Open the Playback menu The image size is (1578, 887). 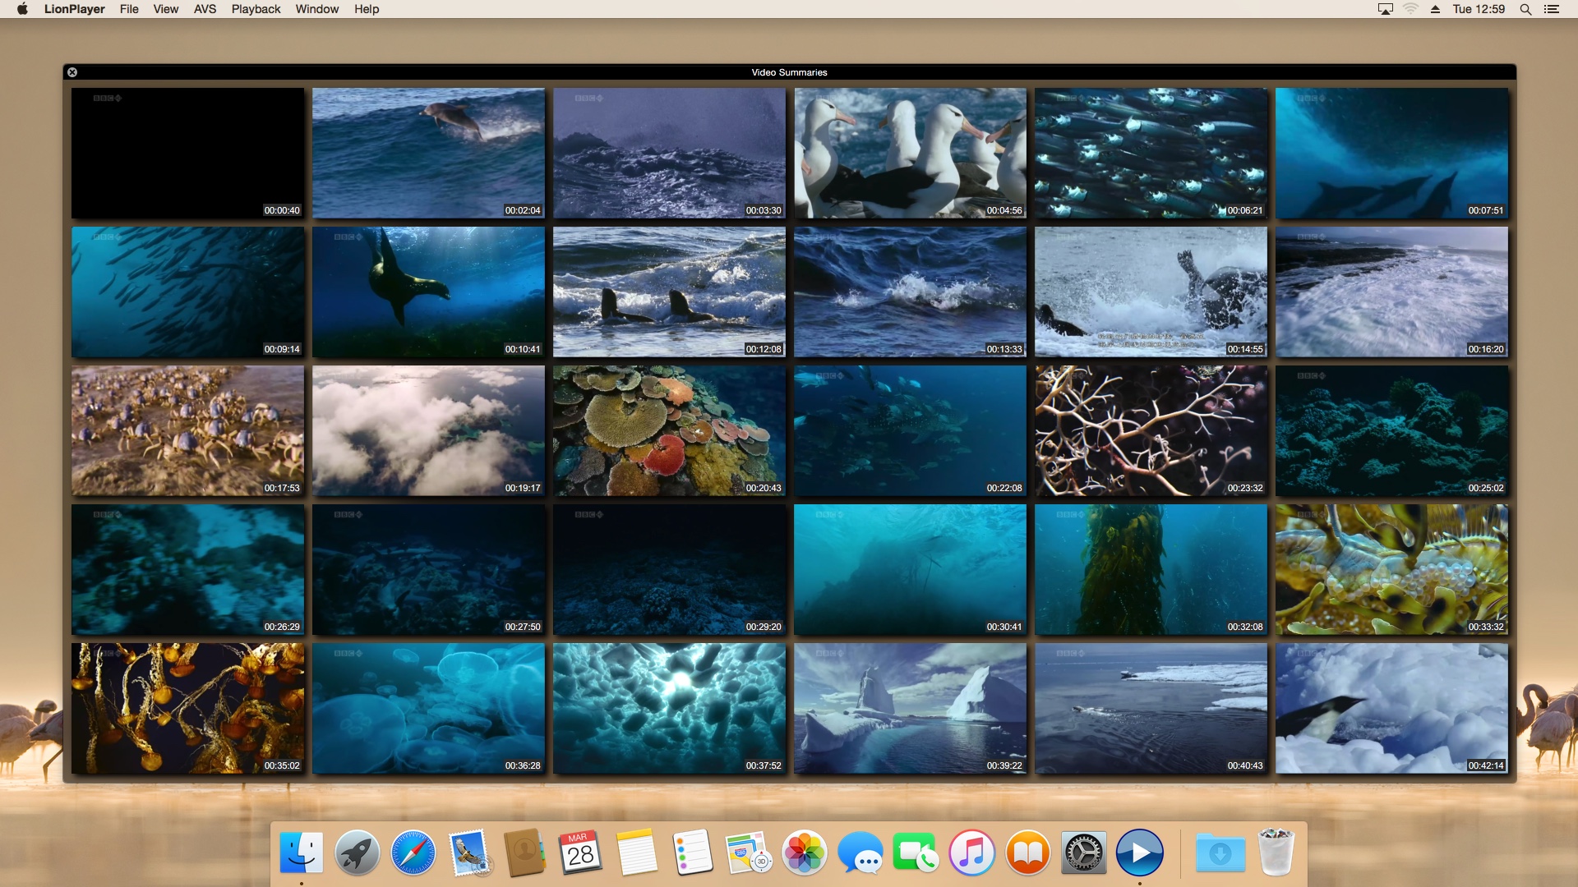(255, 9)
